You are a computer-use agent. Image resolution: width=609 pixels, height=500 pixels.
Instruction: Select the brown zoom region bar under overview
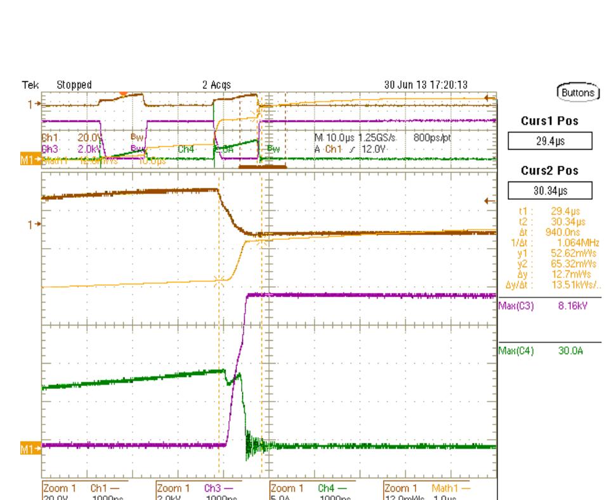263,167
